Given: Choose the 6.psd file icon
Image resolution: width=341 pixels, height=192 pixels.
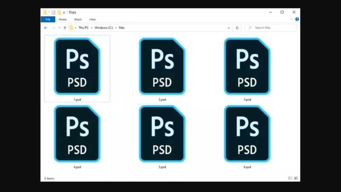Looking at the screenshot, I should click(x=247, y=134).
